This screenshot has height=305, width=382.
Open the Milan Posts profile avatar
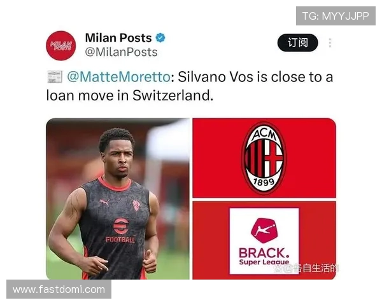pos(61,46)
